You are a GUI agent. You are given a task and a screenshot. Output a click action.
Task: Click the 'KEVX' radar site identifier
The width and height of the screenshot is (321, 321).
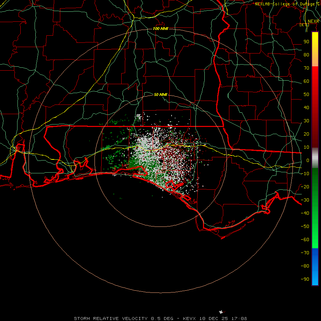click(189, 319)
